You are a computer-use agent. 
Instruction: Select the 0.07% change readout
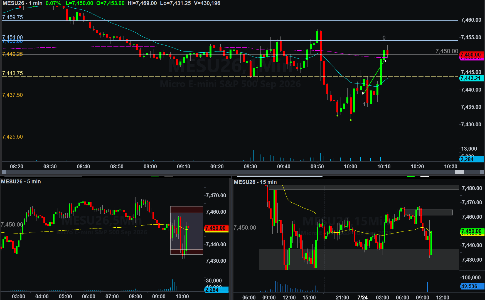click(53, 3)
